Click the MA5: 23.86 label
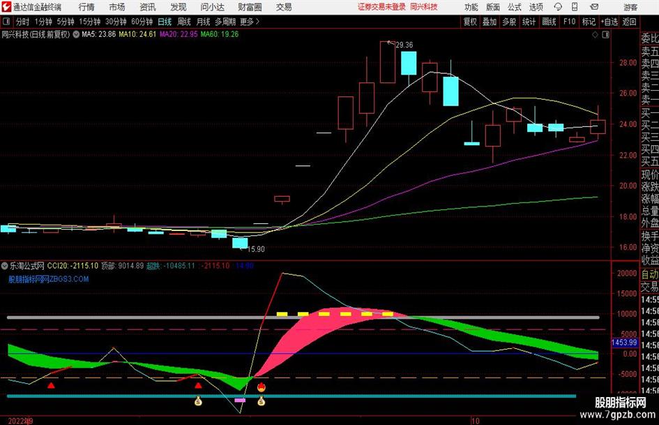The width and height of the screenshot is (659, 425). pyautogui.click(x=99, y=34)
